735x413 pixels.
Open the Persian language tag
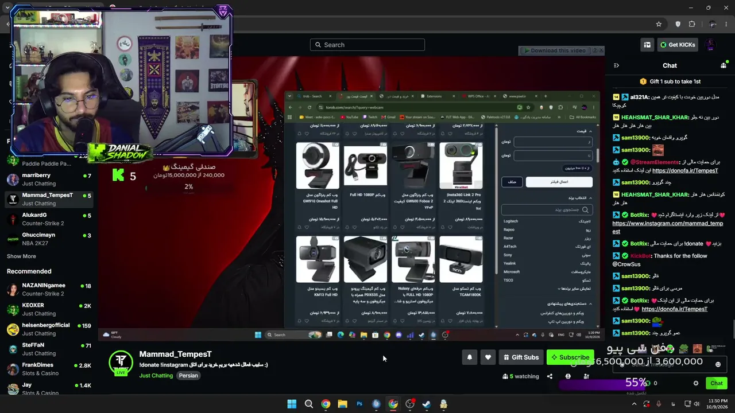tap(188, 376)
